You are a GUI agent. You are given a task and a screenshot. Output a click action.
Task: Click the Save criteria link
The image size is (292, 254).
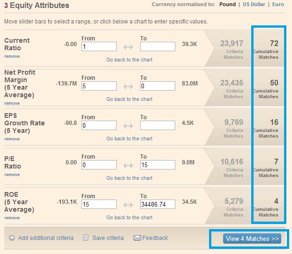tap(108, 238)
